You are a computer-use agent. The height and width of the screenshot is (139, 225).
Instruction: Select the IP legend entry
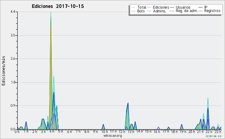pos(203,7)
